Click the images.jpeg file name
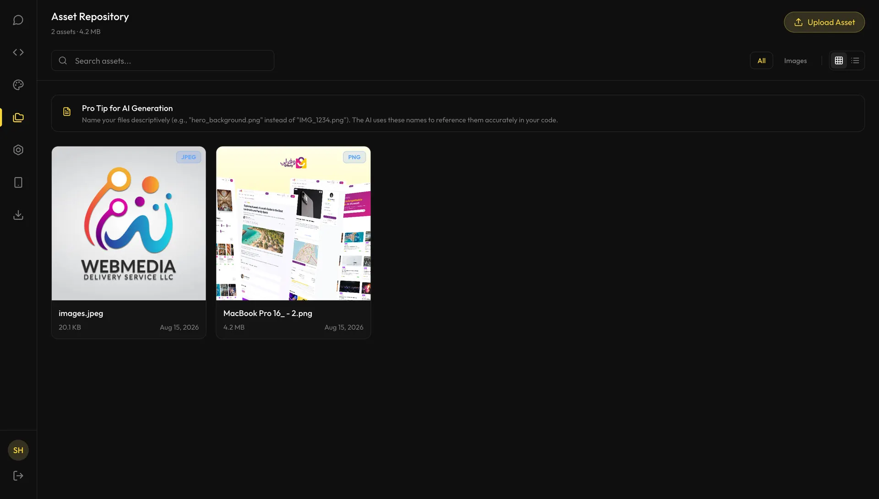Viewport: 879px width, 499px height. 81,313
